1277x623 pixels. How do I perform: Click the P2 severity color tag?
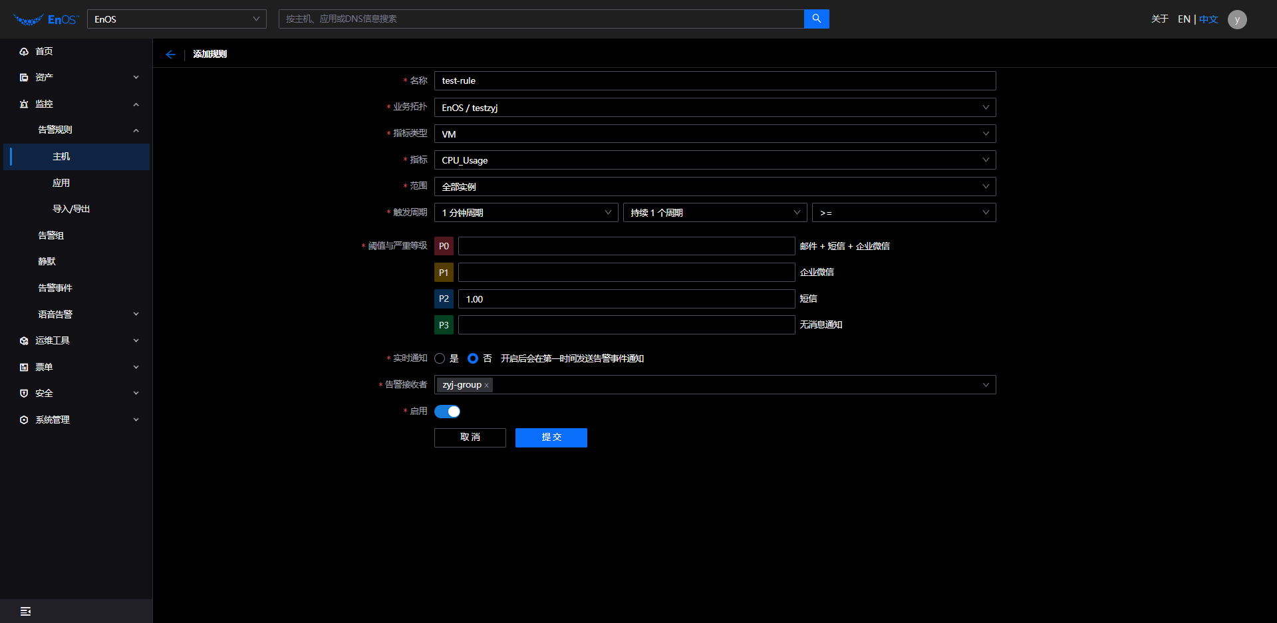(444, 299)
